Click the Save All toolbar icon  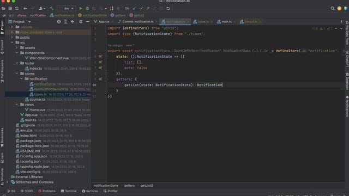point(10,9)
